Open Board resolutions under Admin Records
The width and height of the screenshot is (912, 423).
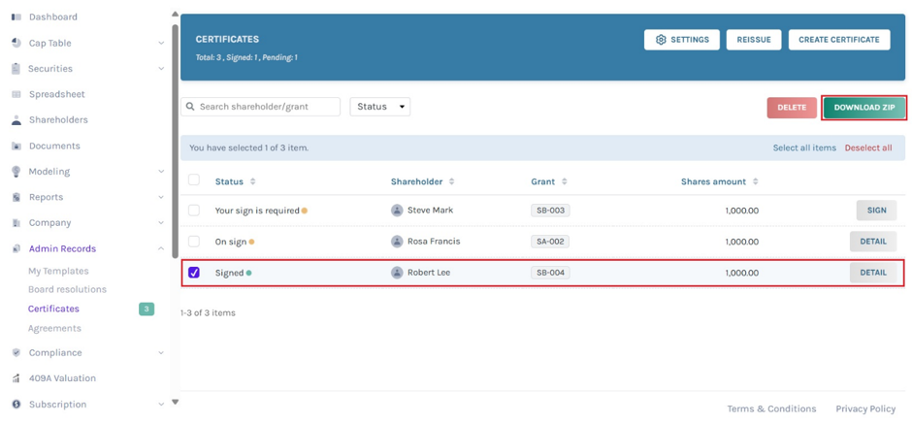point(68,289)
